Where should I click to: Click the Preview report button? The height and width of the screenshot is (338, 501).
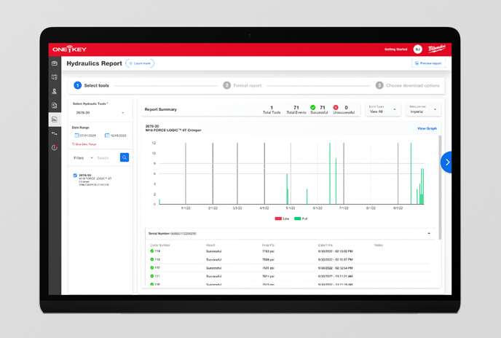tap(428, 63)
